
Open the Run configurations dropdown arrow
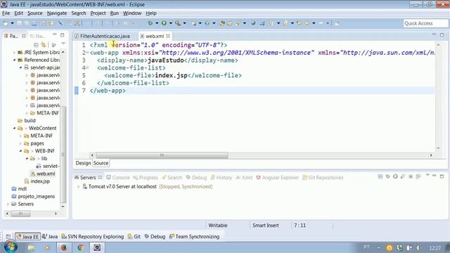(x=170, y=23)
